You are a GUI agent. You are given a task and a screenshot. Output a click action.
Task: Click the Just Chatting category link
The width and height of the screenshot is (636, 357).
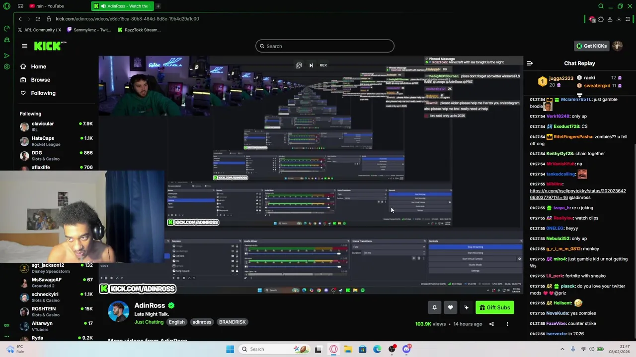point(149,322)
